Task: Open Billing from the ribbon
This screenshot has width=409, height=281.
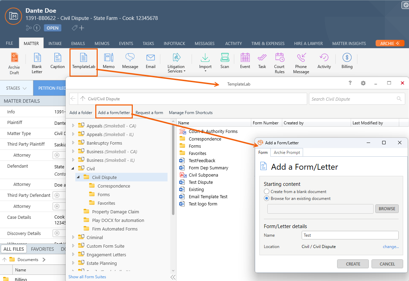Action: click(x=347, y=61)
